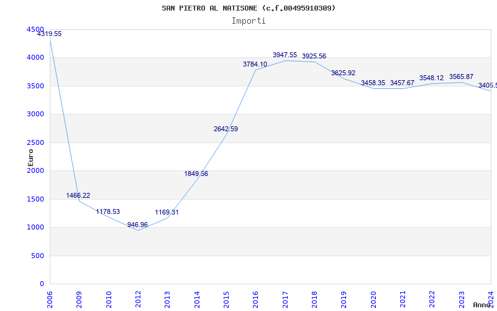Click the x-axis year 2018

point(314,300)
